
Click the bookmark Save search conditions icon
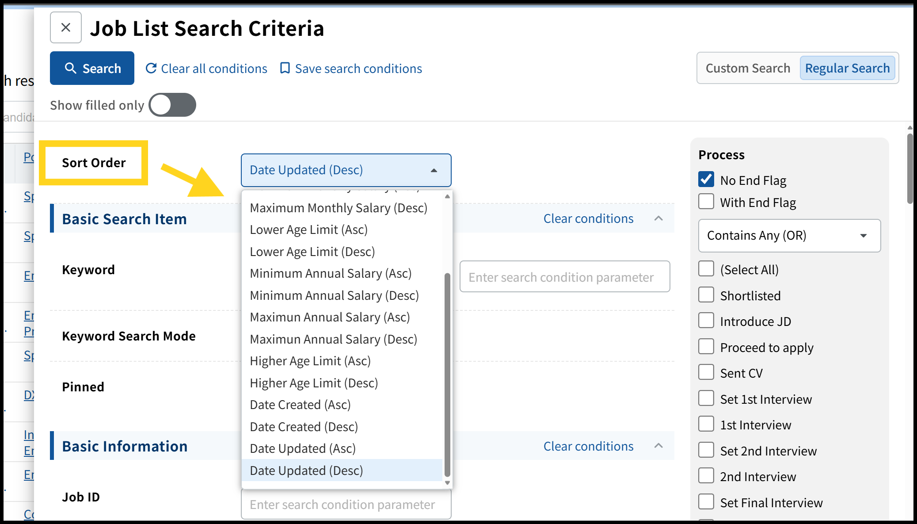[285, 69]
